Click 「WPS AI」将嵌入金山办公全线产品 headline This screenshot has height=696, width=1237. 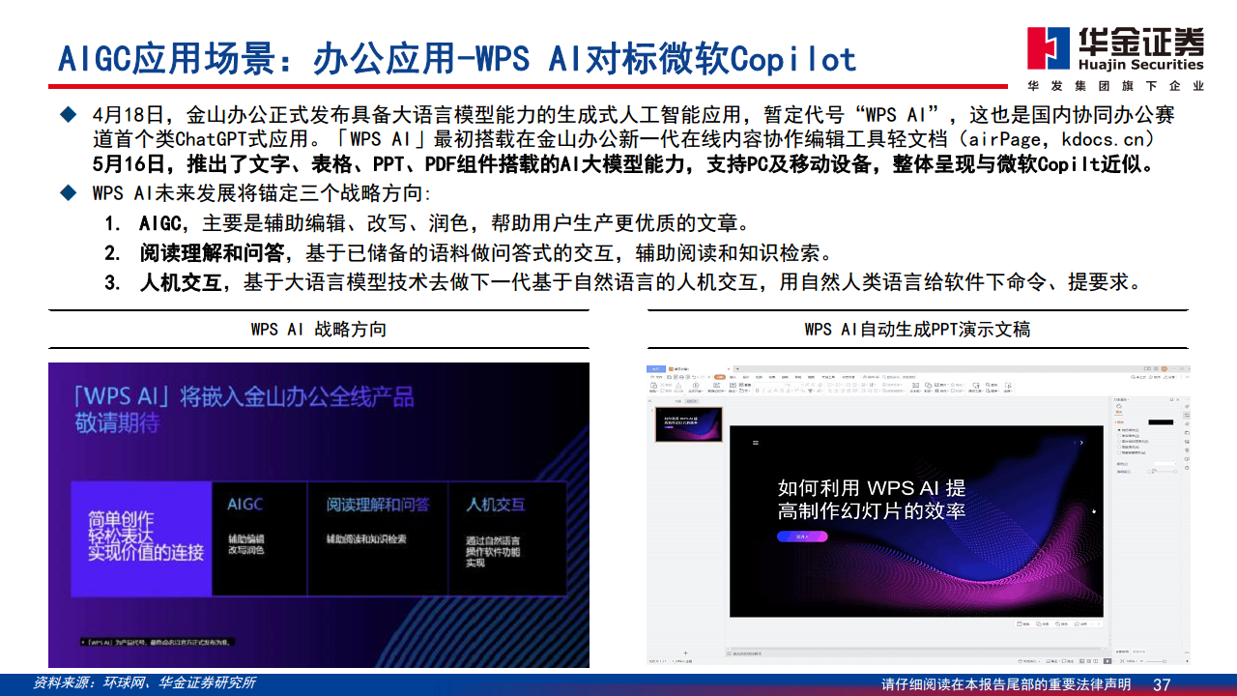(245, 395)
